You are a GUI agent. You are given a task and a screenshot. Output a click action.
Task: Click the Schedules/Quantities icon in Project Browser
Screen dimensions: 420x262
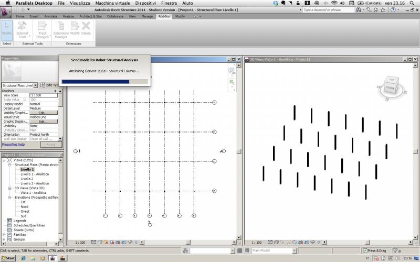pos(9,225)
